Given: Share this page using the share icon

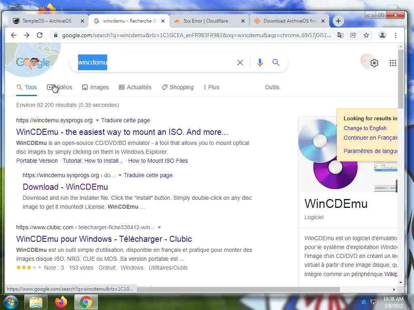Looking at the screenshot, I should tap(353, 35).
